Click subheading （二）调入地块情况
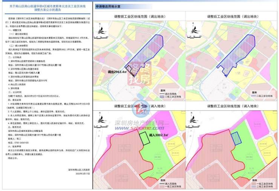 [x=18, y=46]
